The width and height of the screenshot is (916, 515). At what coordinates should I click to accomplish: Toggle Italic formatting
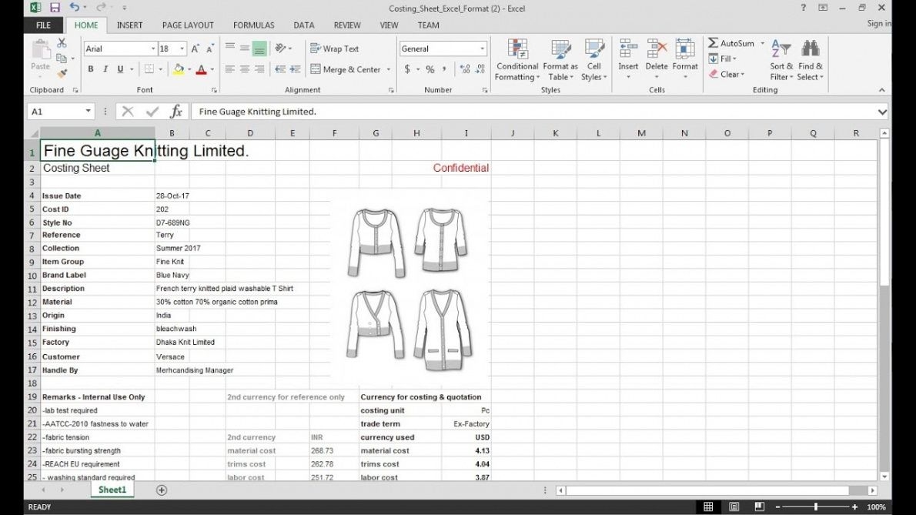(x=105, y=69)
